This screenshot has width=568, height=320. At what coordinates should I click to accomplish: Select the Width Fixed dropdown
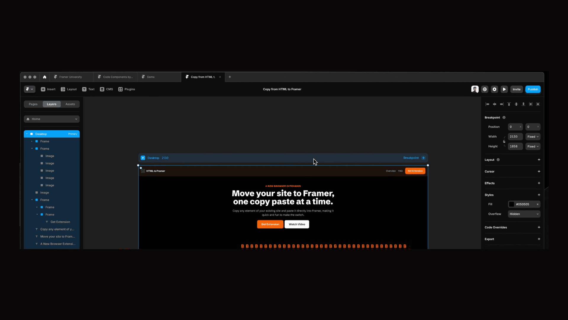tap(533, 136)
